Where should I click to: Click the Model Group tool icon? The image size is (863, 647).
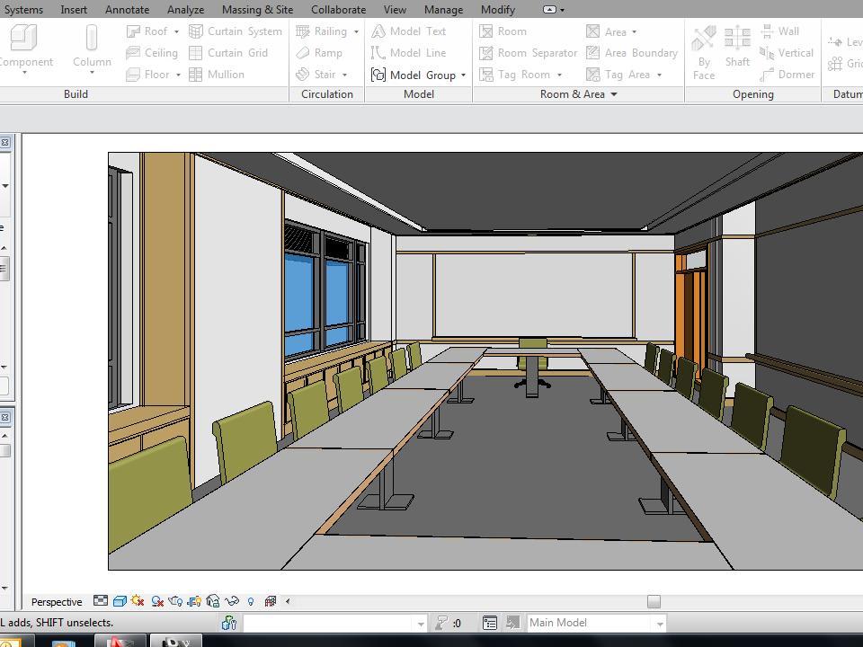pos(378,75)
